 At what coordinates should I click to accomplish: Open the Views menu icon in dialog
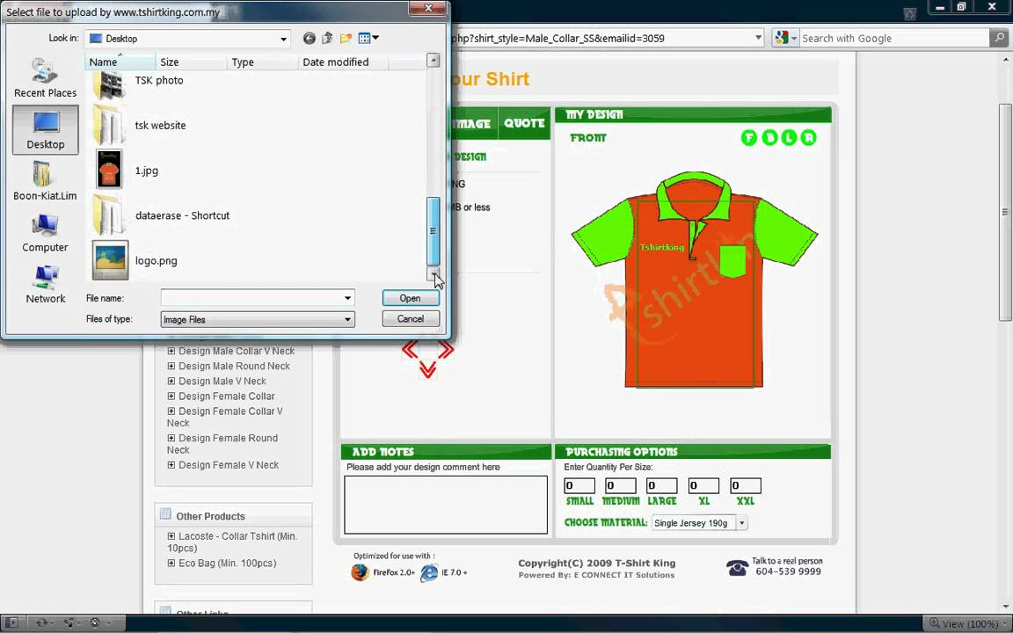[368, 39]
